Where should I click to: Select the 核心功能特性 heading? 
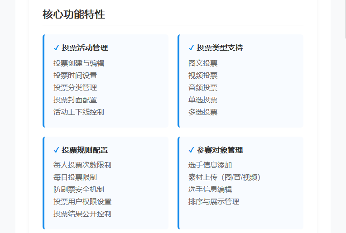pos(74,14)
